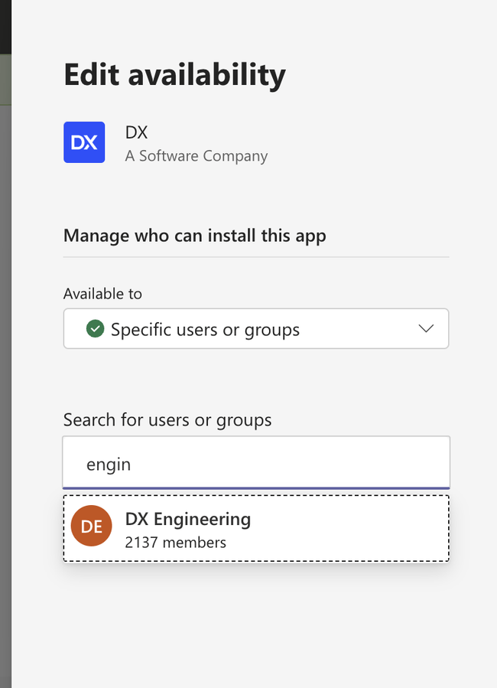Click the orange DE group avatar
The height and width of the screenshot is (688, 497).
pyautogui.click(x=92, y=527)
